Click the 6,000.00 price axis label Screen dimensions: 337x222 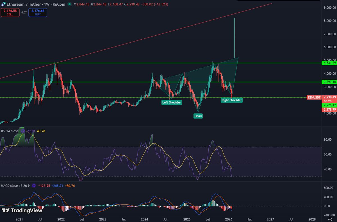(x=330, y=47)
